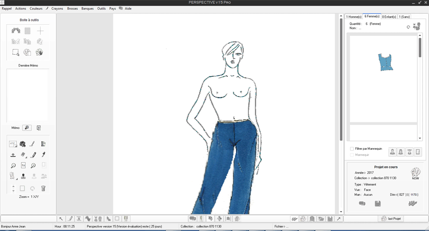Switch to the 0 Enfant(s) tab
The height and width of the screenshot is (231, 429).
pyautogui.click(x=388, y=17)
